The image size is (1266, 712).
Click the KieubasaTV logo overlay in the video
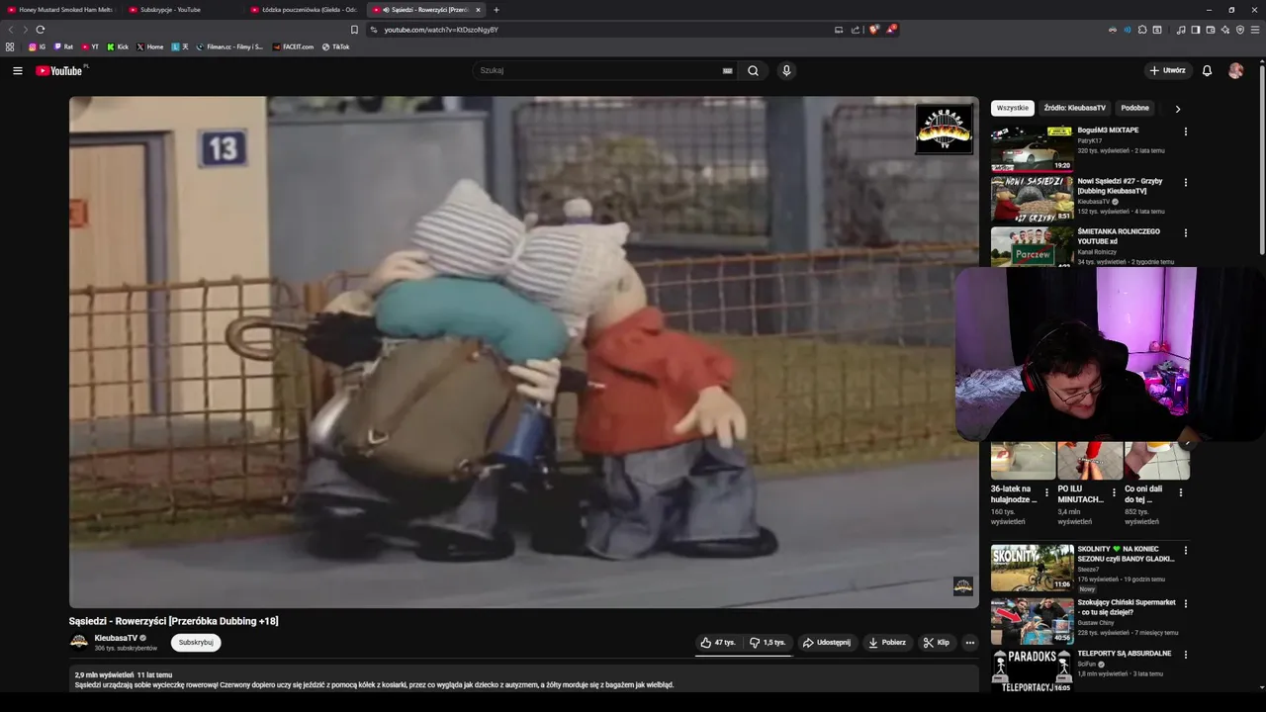point(944,129)
